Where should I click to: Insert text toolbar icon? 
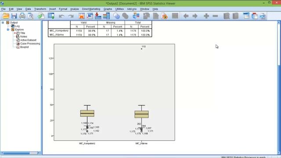click(x=263, y=16)
